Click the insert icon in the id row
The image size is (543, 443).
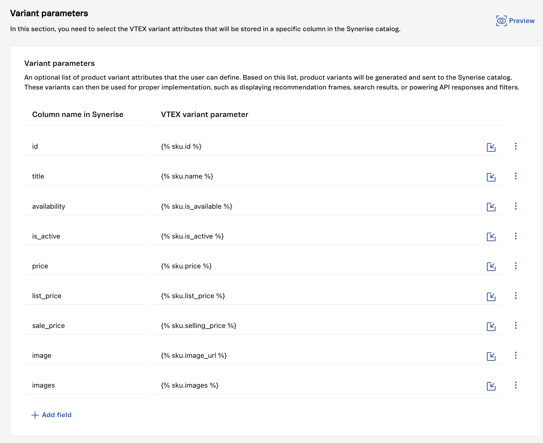(491, 147)
